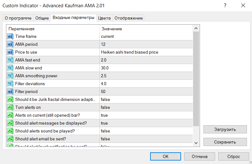Select the Alerts on current (still opened) bar? label

[47, 115]
